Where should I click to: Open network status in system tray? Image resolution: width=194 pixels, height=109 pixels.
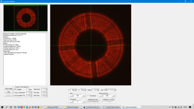tap(178, 107)
